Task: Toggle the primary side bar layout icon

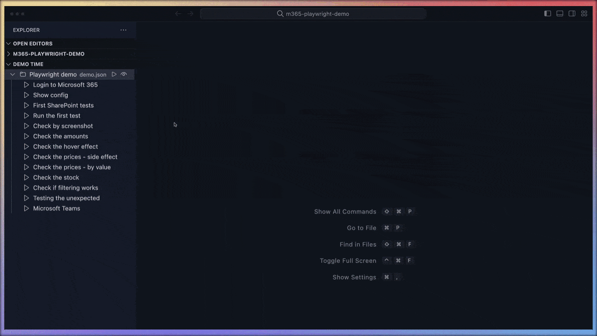Action: click(548, 14)
